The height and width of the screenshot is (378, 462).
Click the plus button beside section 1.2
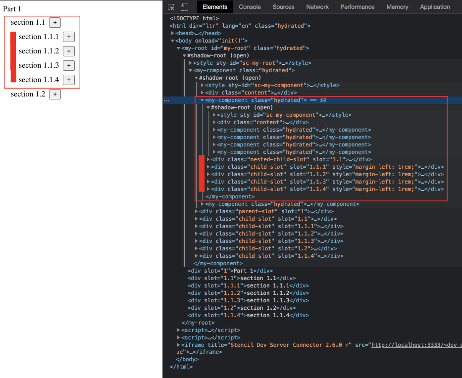click(55, 94)
